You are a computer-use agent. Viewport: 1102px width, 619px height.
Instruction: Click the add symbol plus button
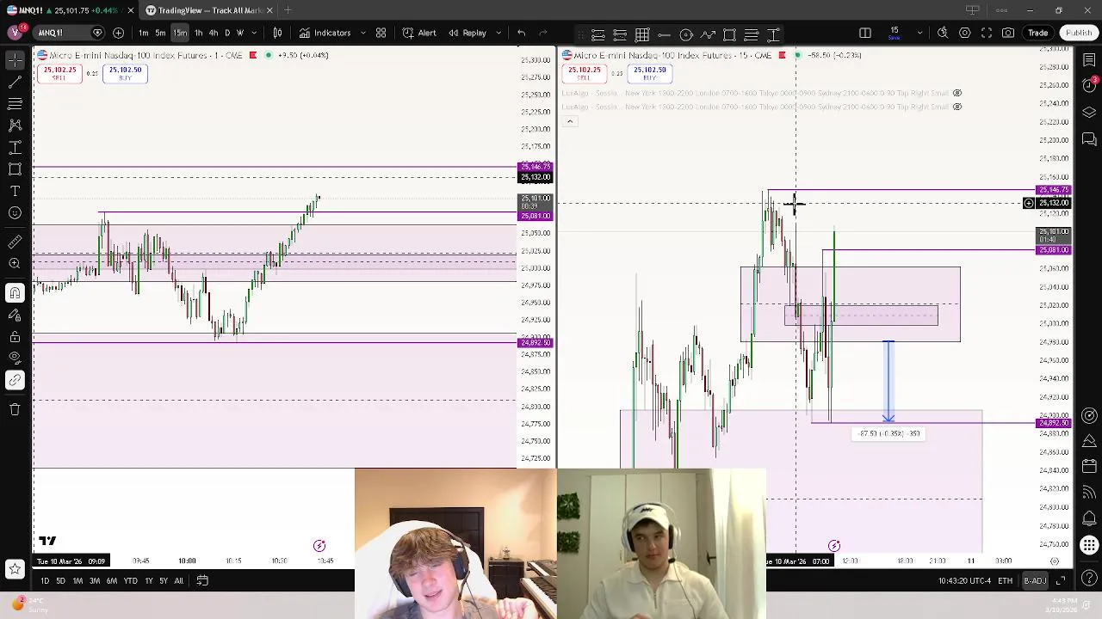(118, 33)
